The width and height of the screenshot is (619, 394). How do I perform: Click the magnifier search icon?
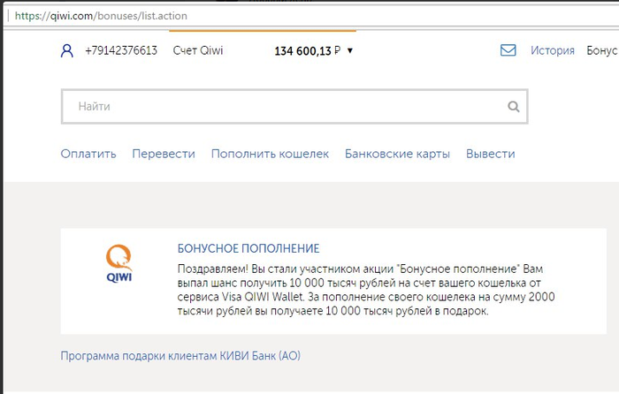click(513, 107)
